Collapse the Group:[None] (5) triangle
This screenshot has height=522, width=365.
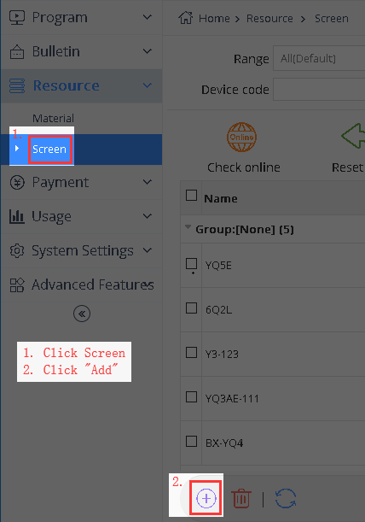[188, 227]
